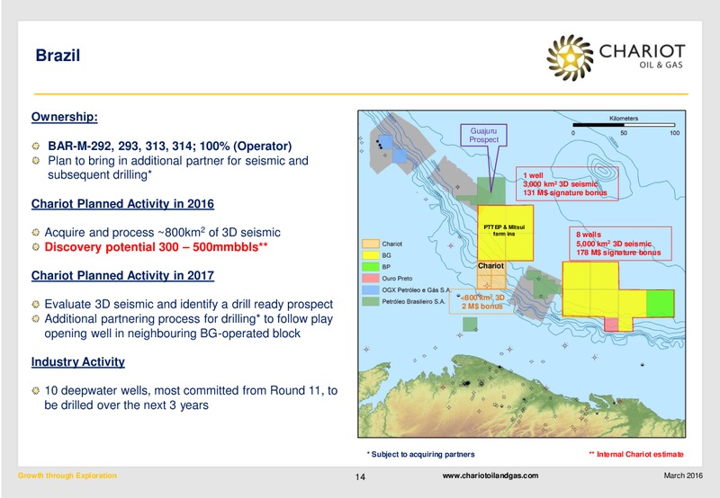720x498 pixels.
Task: Click the Brazil slide title
Action: (x=58, y=56)
